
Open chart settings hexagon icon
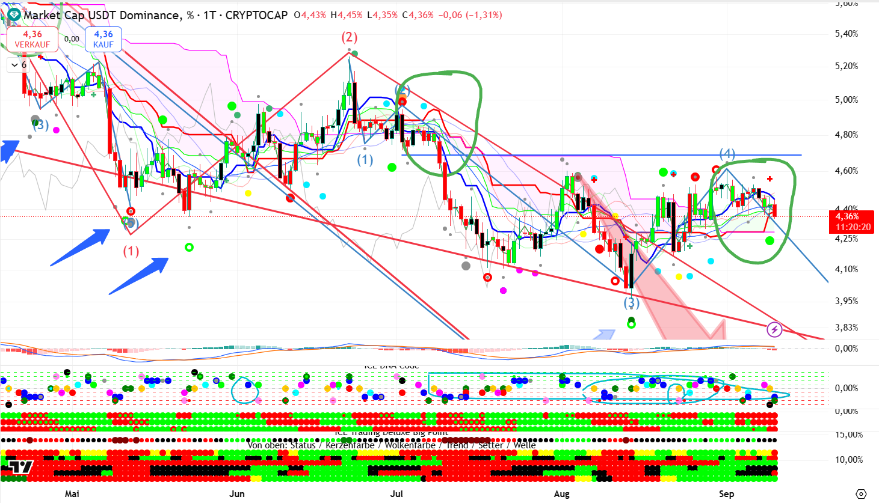pyautogui.click(x=861, y=494)
